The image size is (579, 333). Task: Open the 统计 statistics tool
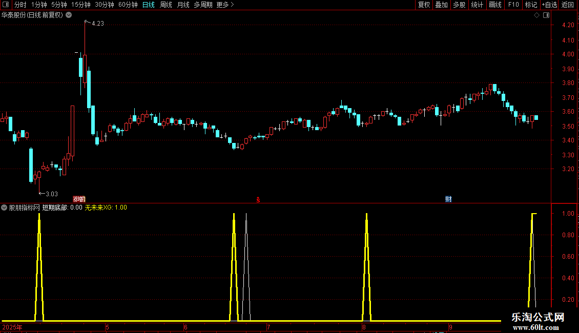click(x=477, y=5)
